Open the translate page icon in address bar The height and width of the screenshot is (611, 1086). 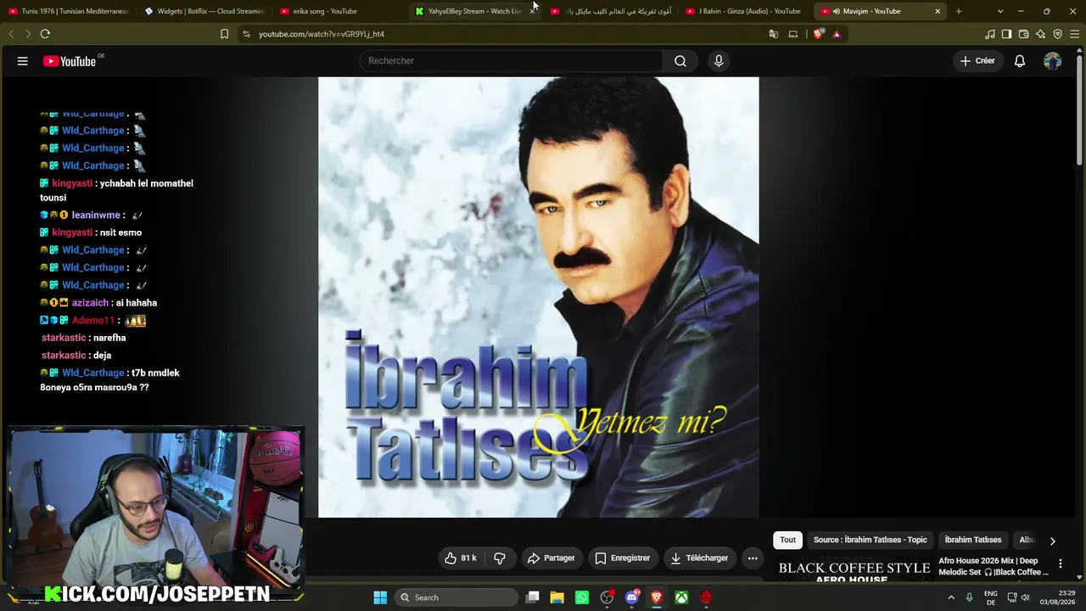(774, 34)
